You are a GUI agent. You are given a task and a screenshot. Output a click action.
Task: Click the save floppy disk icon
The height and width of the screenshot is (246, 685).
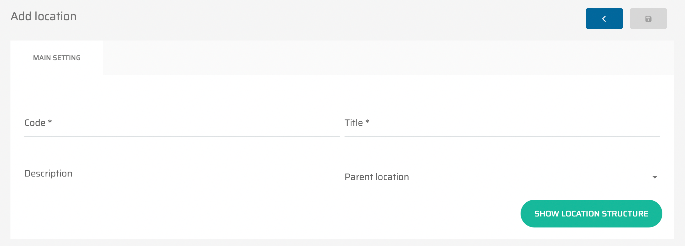click(648, 19)
